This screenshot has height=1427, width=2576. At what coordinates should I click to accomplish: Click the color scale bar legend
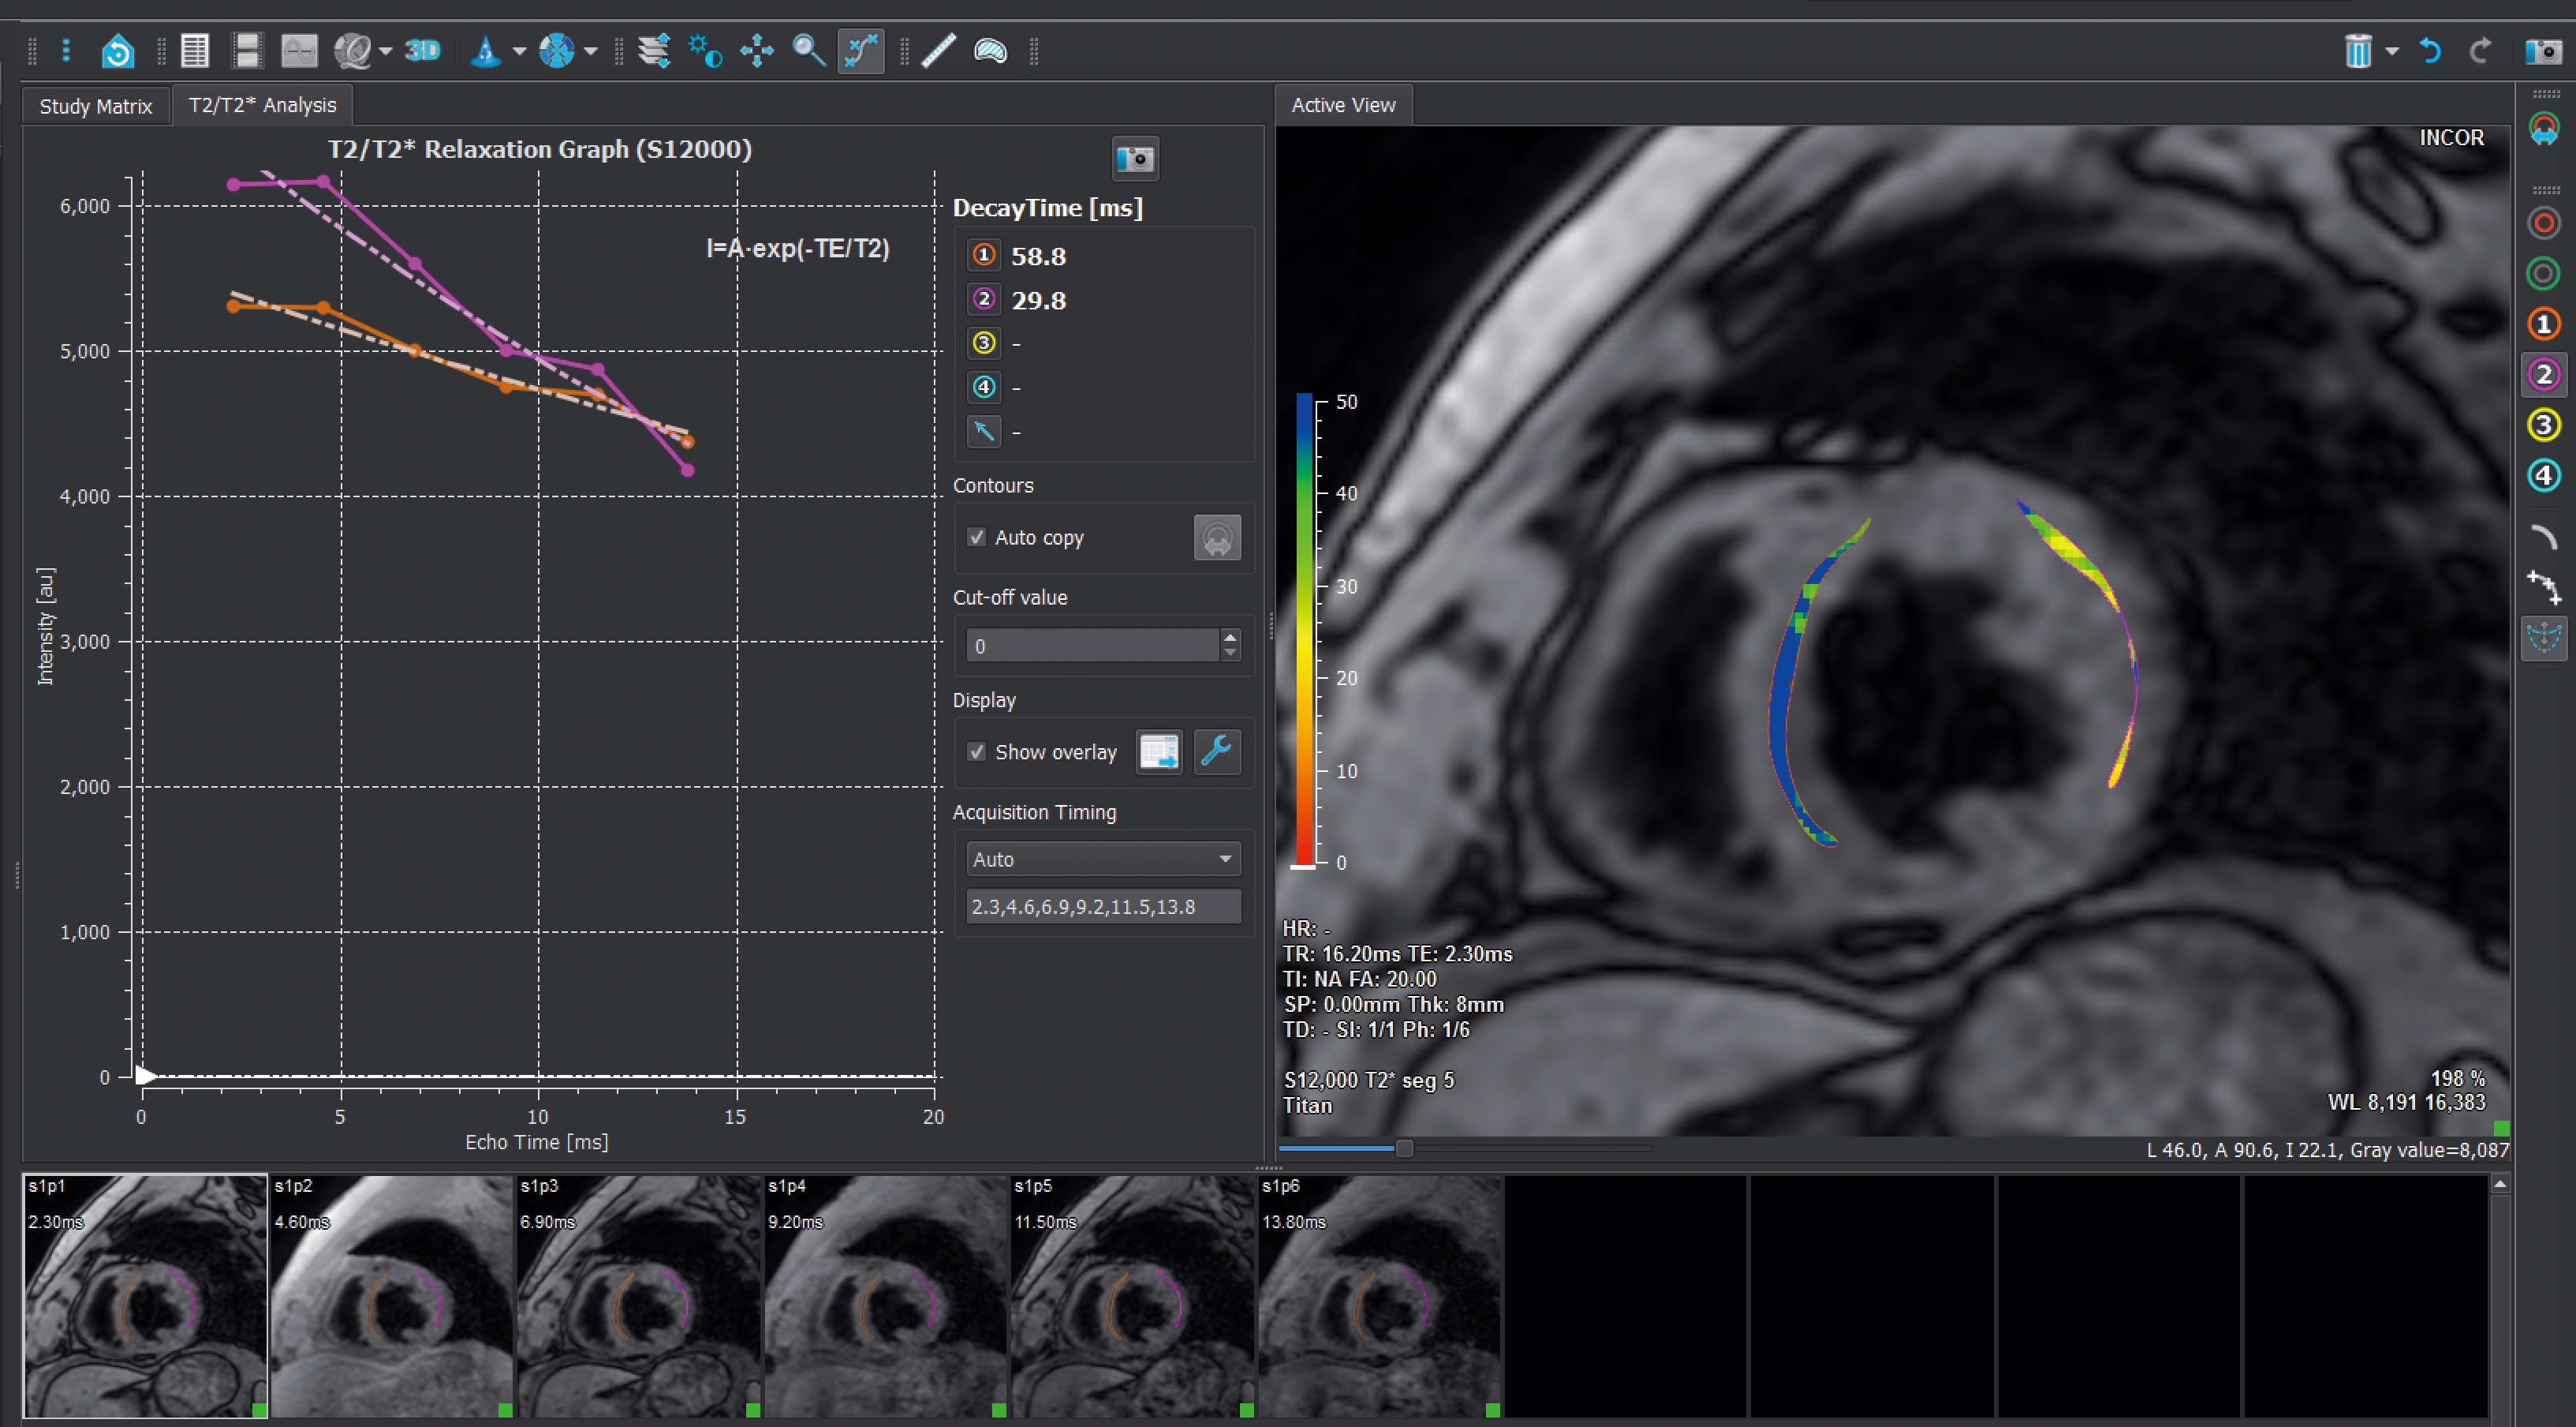1305,629
